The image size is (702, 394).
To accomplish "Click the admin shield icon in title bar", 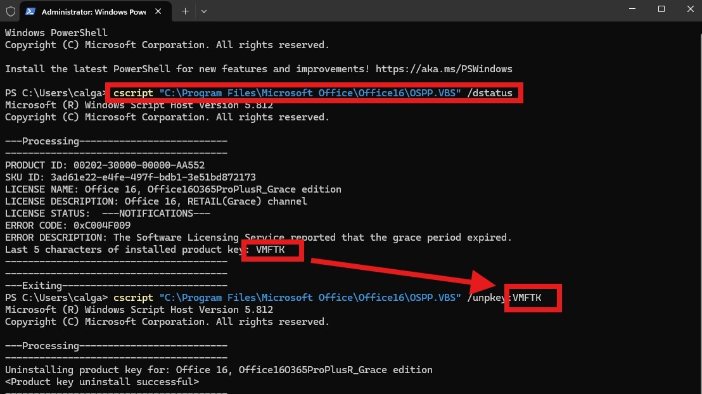I will pyautogui.click(x=10, y=11).
